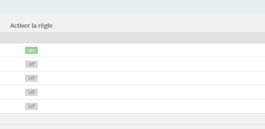The image size is (265, 129).
Task: Click empty header space right of 'Activer la règle'
Action: pos(159,26)
